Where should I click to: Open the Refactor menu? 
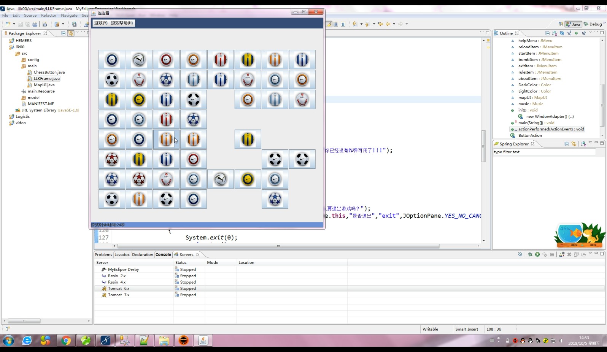[x=49, y=16]
